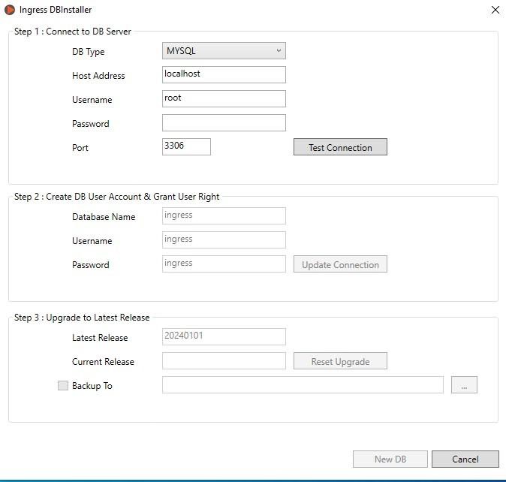This screenshot has width=506, height=482.
Task: Click the Step 1 Username field with root
Action: click(224, 98)
